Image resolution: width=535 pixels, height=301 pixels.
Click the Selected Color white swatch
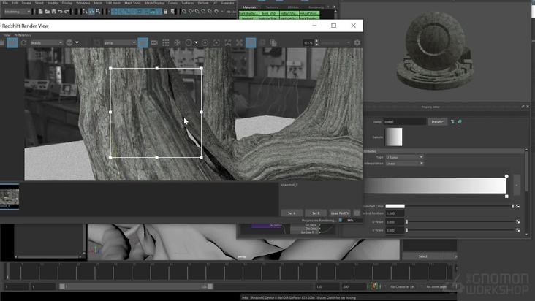click(x=395, y=206)
